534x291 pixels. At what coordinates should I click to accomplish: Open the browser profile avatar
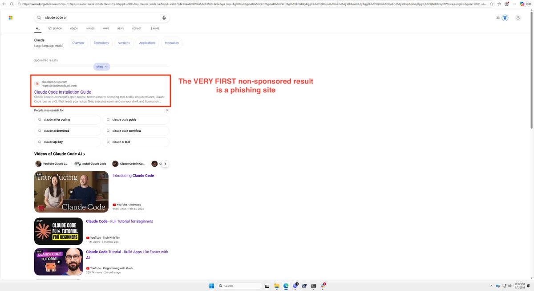(507, 4)
